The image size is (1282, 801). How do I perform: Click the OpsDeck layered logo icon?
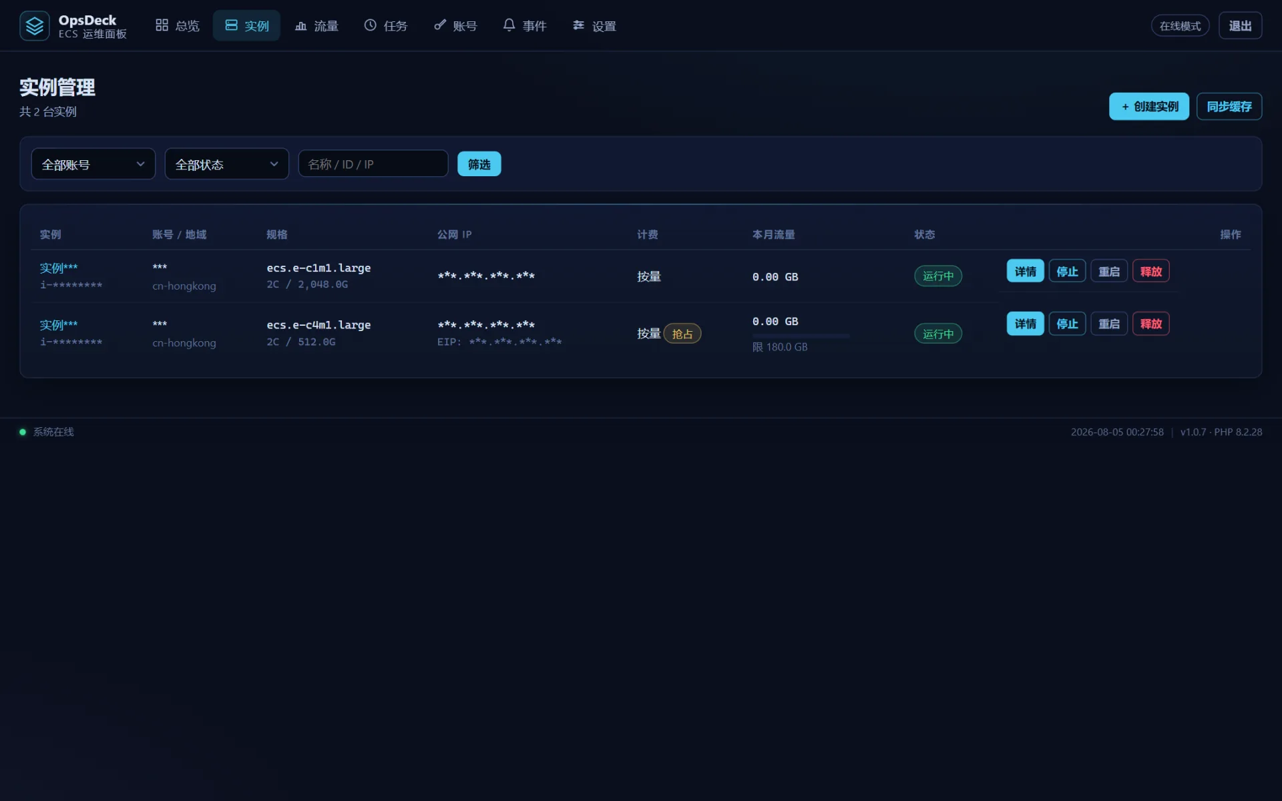pos(35,26)
